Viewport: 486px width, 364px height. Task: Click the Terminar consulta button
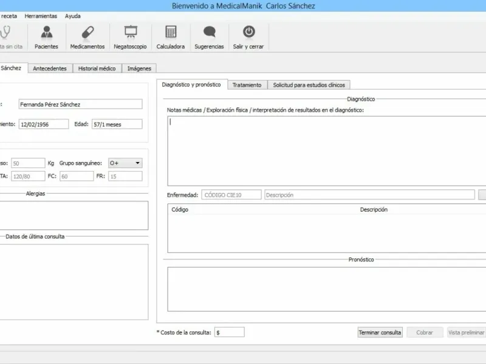coord(380,332)
